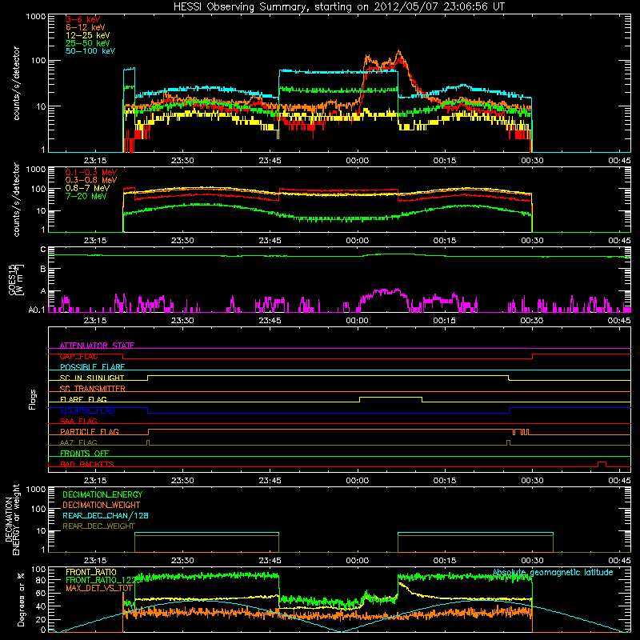The width and height of the screenshot is (640, 640).
Task: Click the '23:30' tick under the Flags panel
Action: [x=182, y=481]
